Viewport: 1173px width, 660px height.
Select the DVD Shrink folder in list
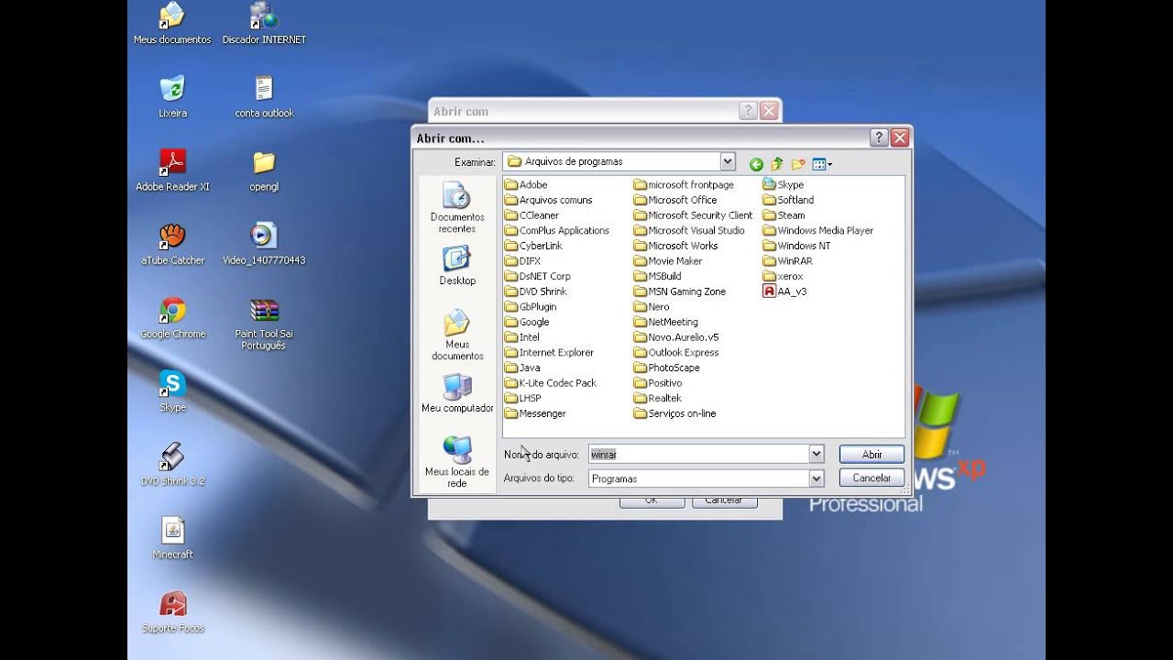click(536, 291)
